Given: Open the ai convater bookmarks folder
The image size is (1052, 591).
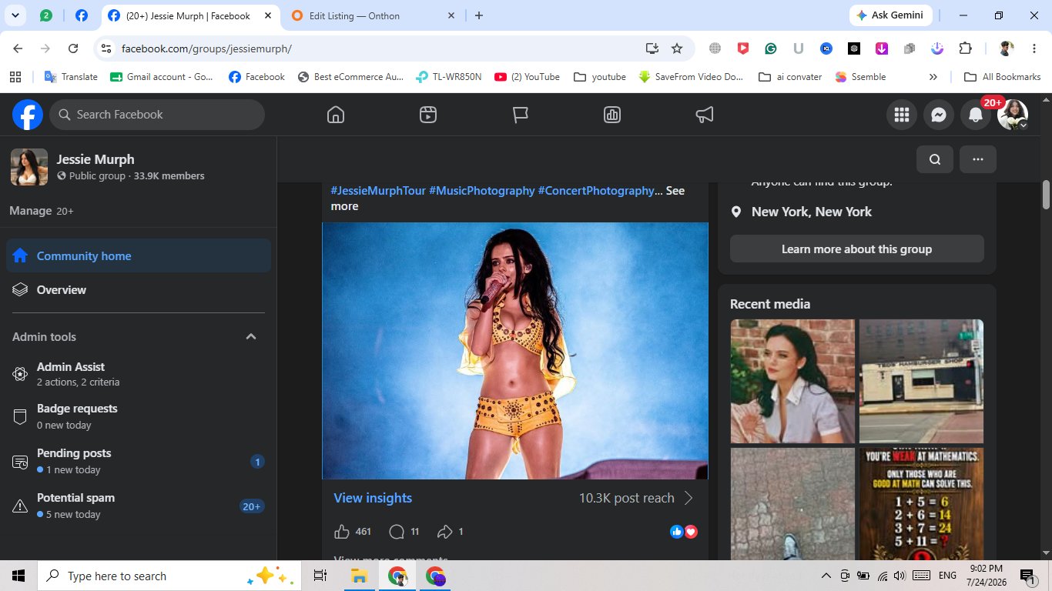Looking at the screenshot, I should coord(790,77).
